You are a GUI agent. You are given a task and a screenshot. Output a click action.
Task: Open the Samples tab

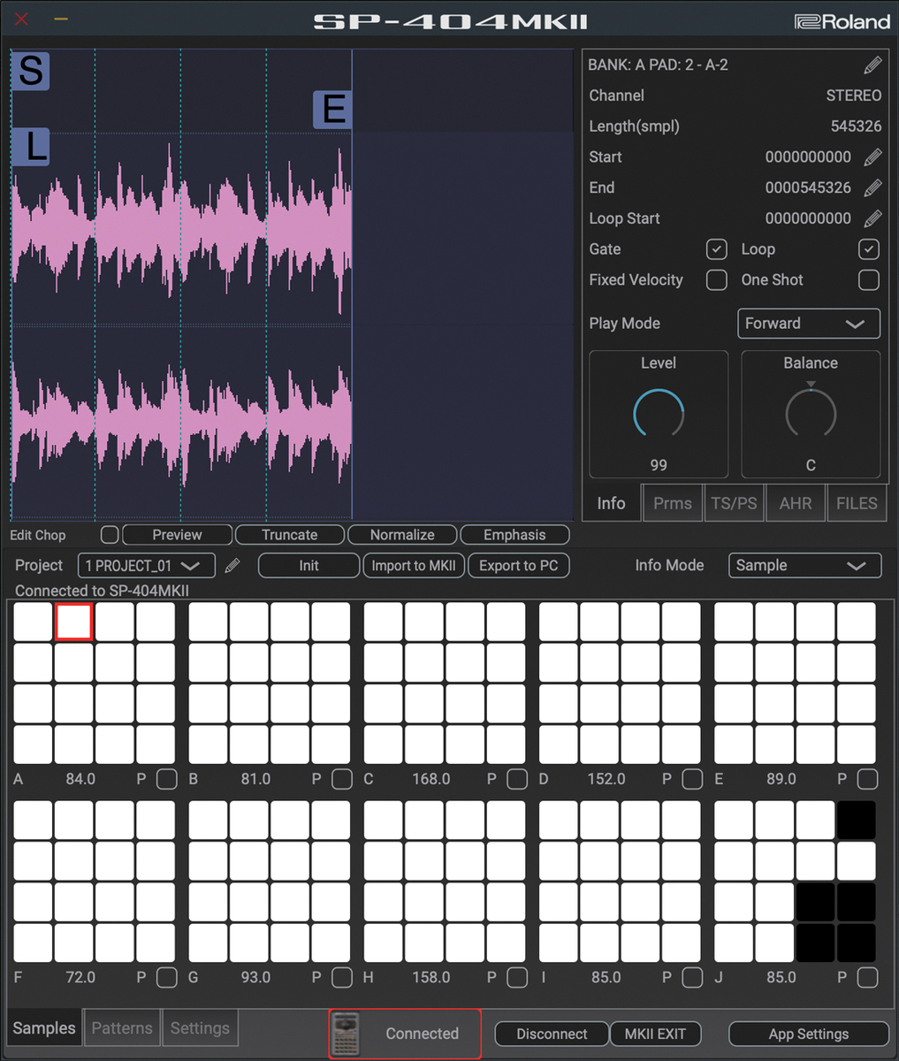click(44, 1028)
